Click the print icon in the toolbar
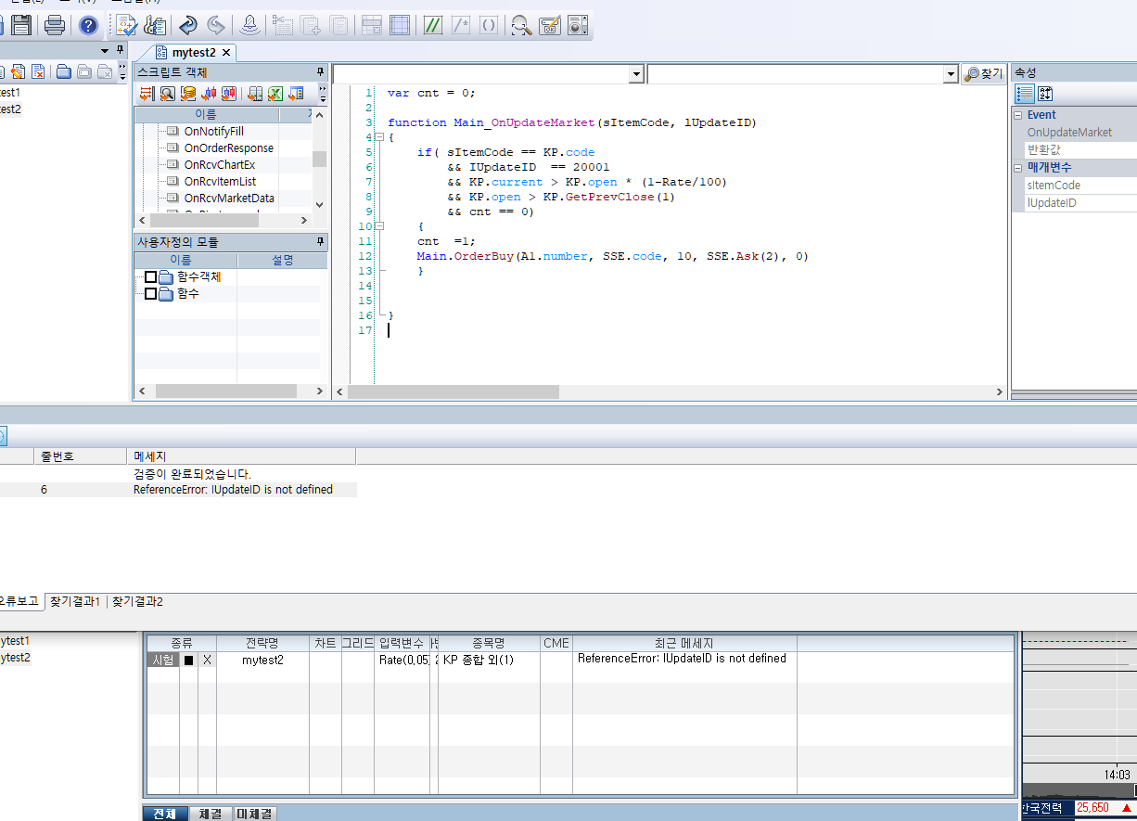The width and height of the screenshot is (1137, 821). (x=55, y=25)
